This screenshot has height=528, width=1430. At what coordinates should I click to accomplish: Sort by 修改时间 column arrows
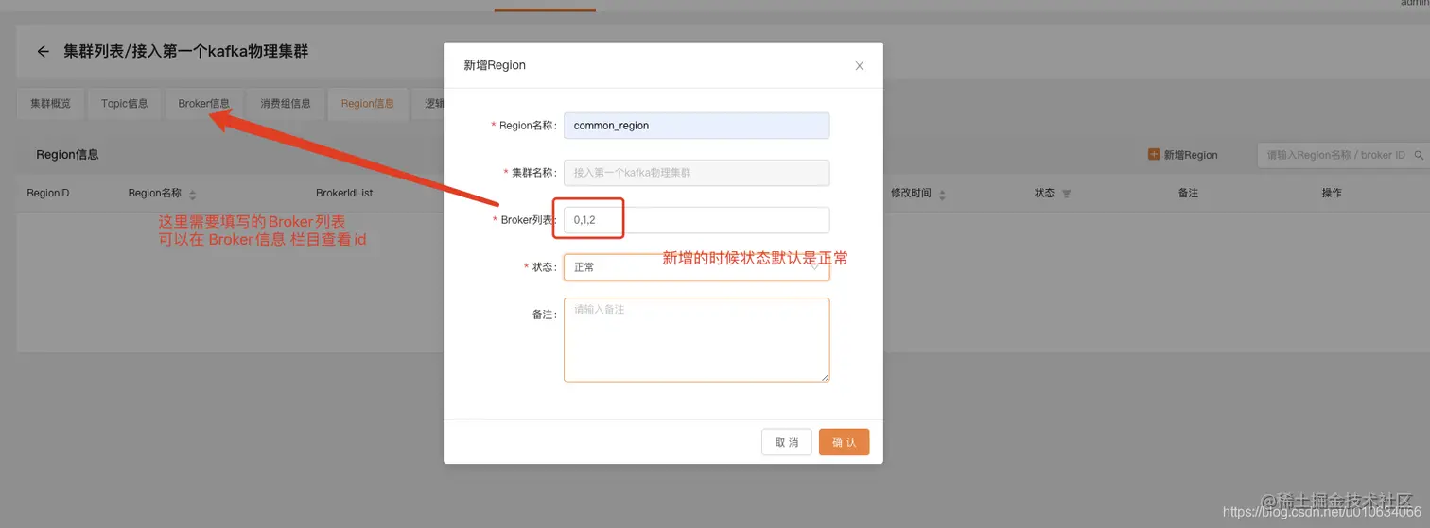(942, 194)
